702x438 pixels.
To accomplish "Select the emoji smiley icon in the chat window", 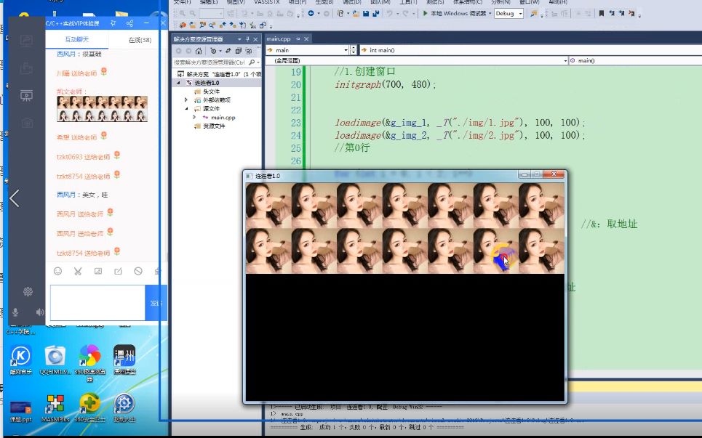I will 57,270.
